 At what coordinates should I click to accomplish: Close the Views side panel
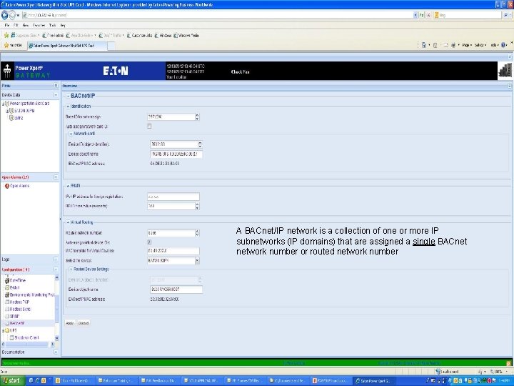click(x=56, y=85)
